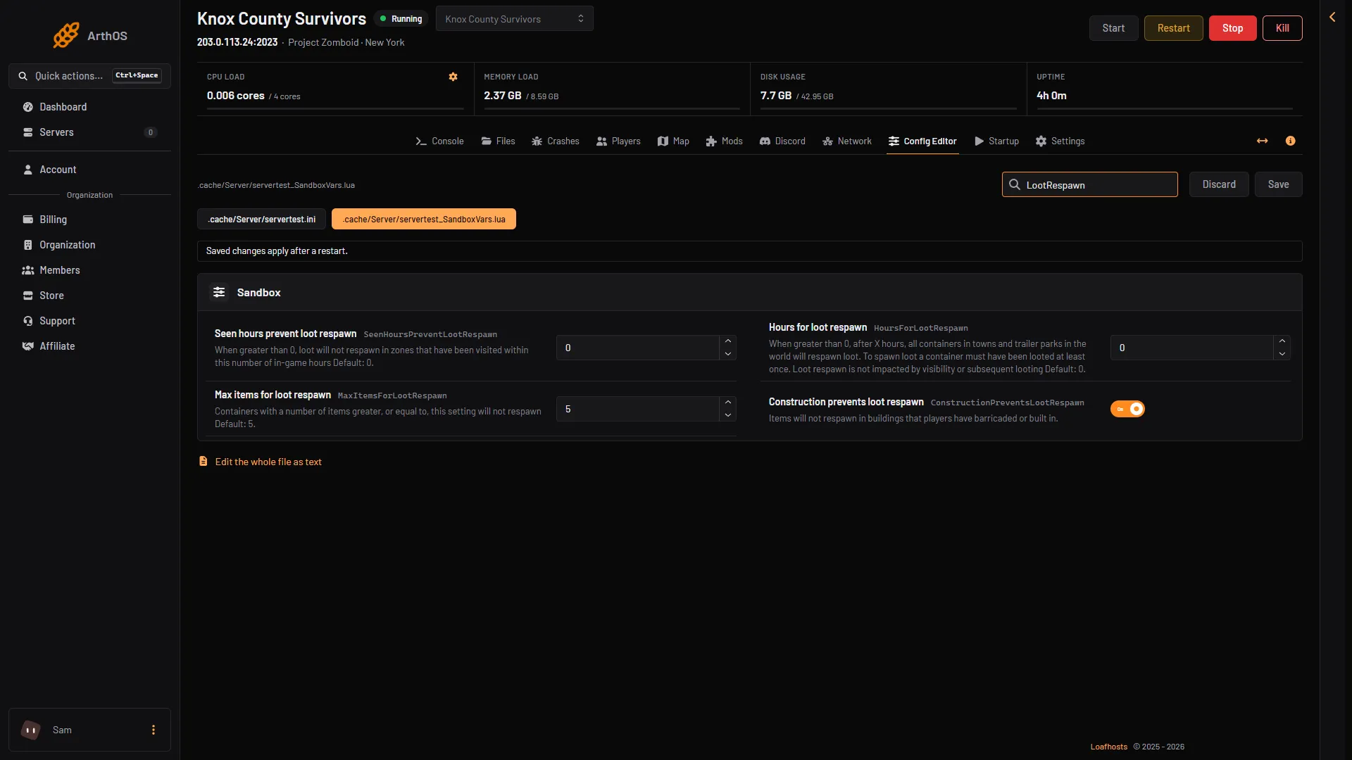This screenshot has width=1352, height=760.
Task: Increase Max items for loot respawn value
Action: coord(728,403)
